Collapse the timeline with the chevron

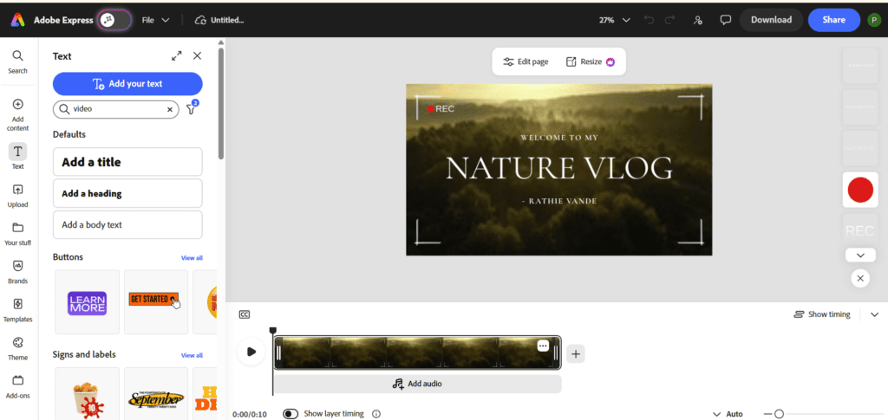click(x=874, y=314)
